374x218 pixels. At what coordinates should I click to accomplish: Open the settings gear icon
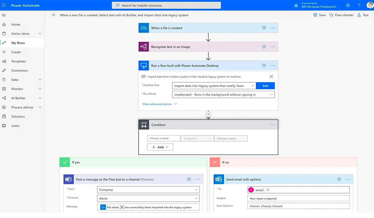pyautogui.click(x=348, y=5)
